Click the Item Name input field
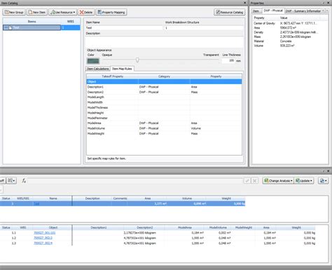The image size is (332, 270). (124, 28)
